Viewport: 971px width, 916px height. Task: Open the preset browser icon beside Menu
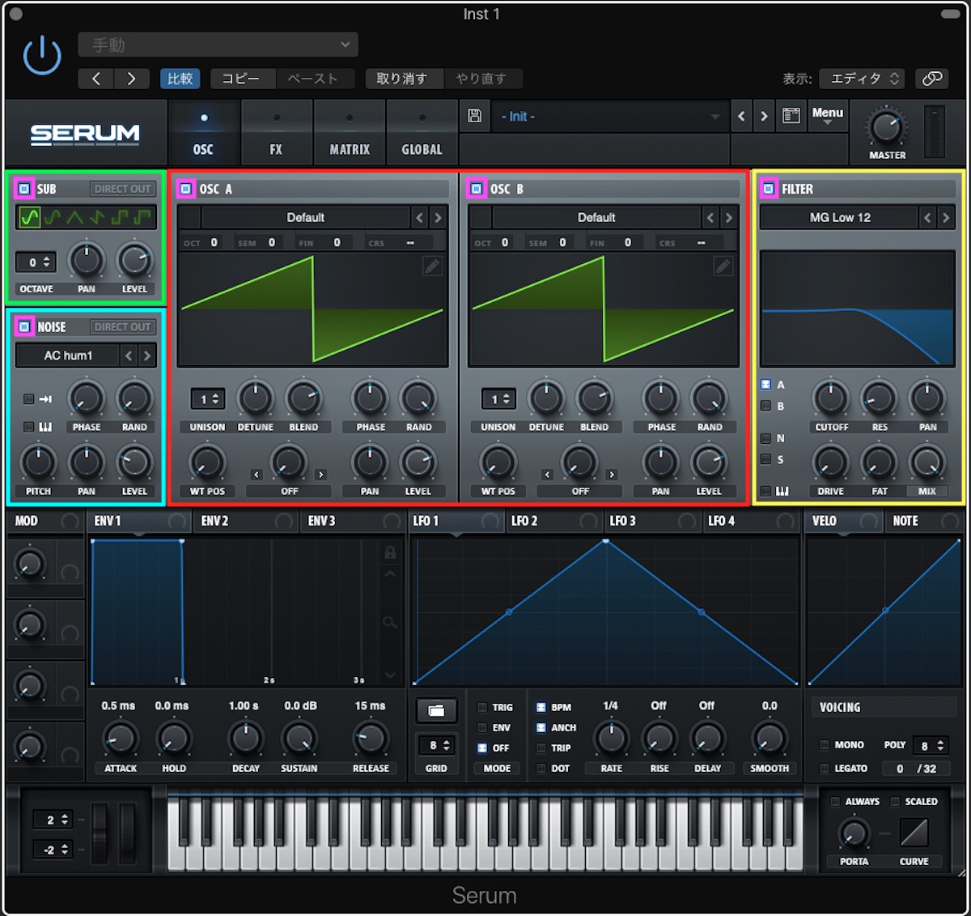point(791,116)
